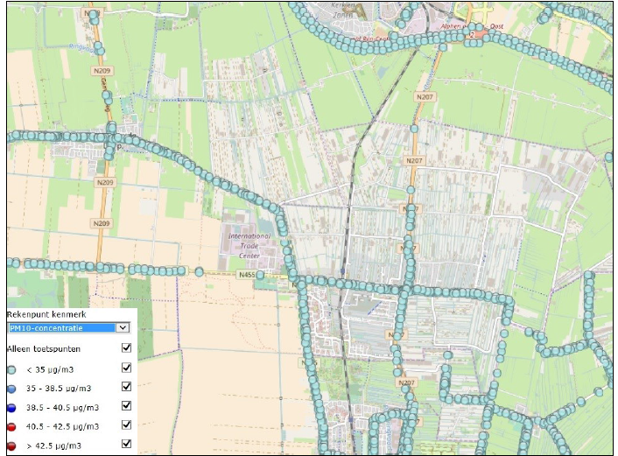Select the isolated calculation point at the right map edge
This screenshot has width=618, height=456.
click(609, 158)
